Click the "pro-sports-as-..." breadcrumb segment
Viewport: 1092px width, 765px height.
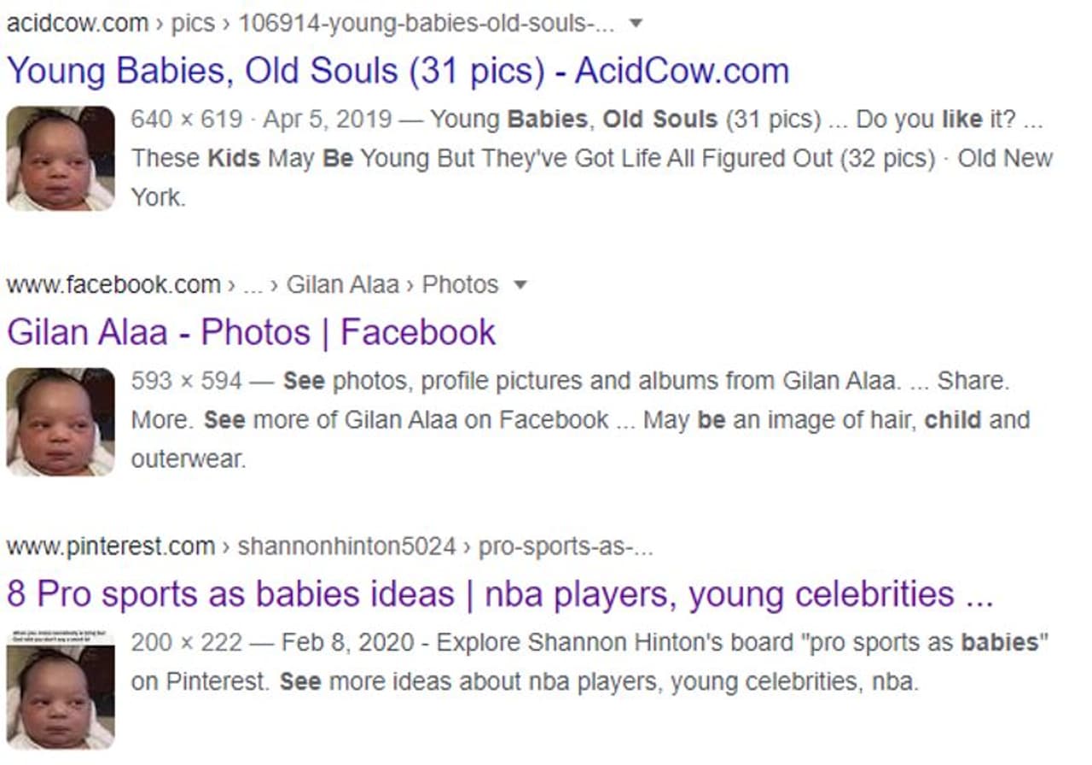click(566, 546)
